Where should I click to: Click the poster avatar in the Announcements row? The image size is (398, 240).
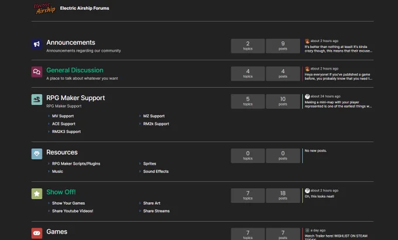307,41
